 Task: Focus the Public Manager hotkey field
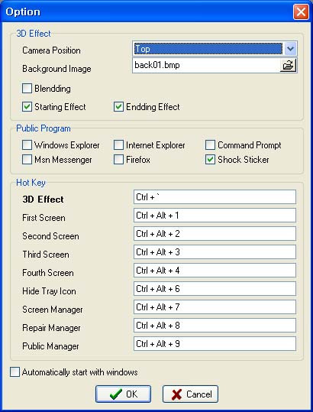click(x=215, y=344)
